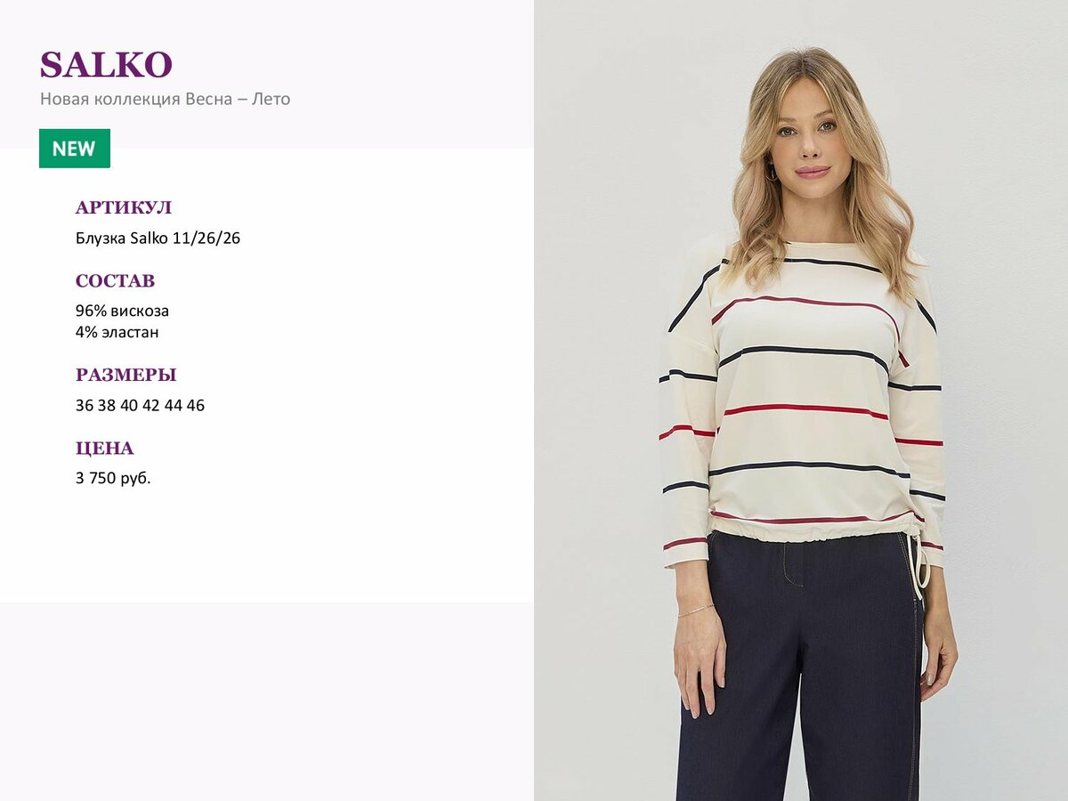
Task: Click the striped blouse in the photo
Action: pyautogui.click(x=801, y=400)
